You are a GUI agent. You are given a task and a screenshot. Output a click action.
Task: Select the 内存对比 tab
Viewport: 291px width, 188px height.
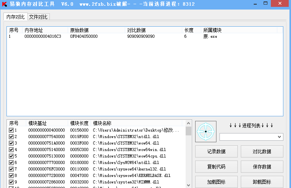[16, 17]
